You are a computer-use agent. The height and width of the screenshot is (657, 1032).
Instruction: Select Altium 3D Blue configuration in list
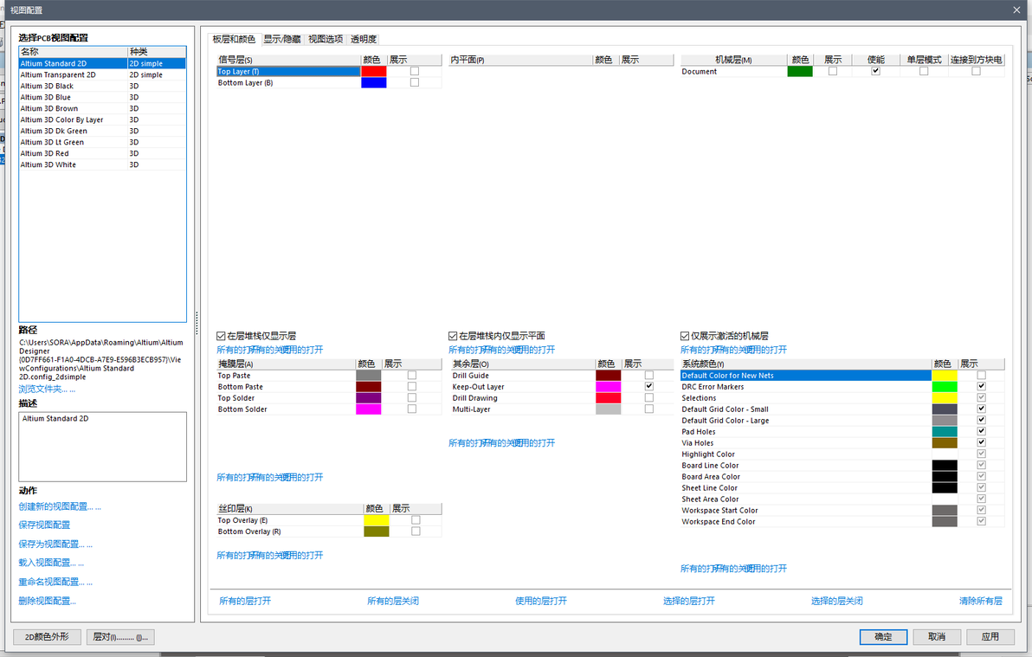click(x=102, y=97)
